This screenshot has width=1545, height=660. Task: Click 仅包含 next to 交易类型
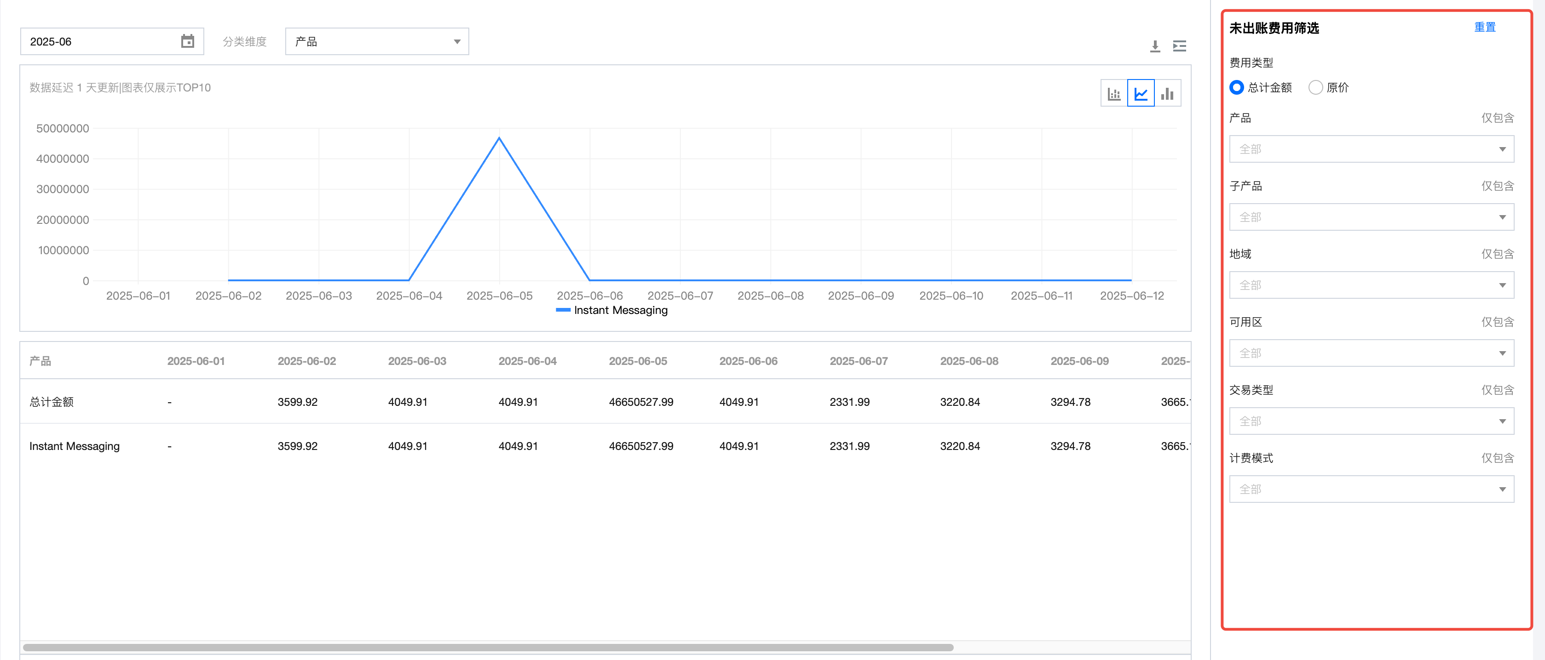click(x=1497, y=391)
